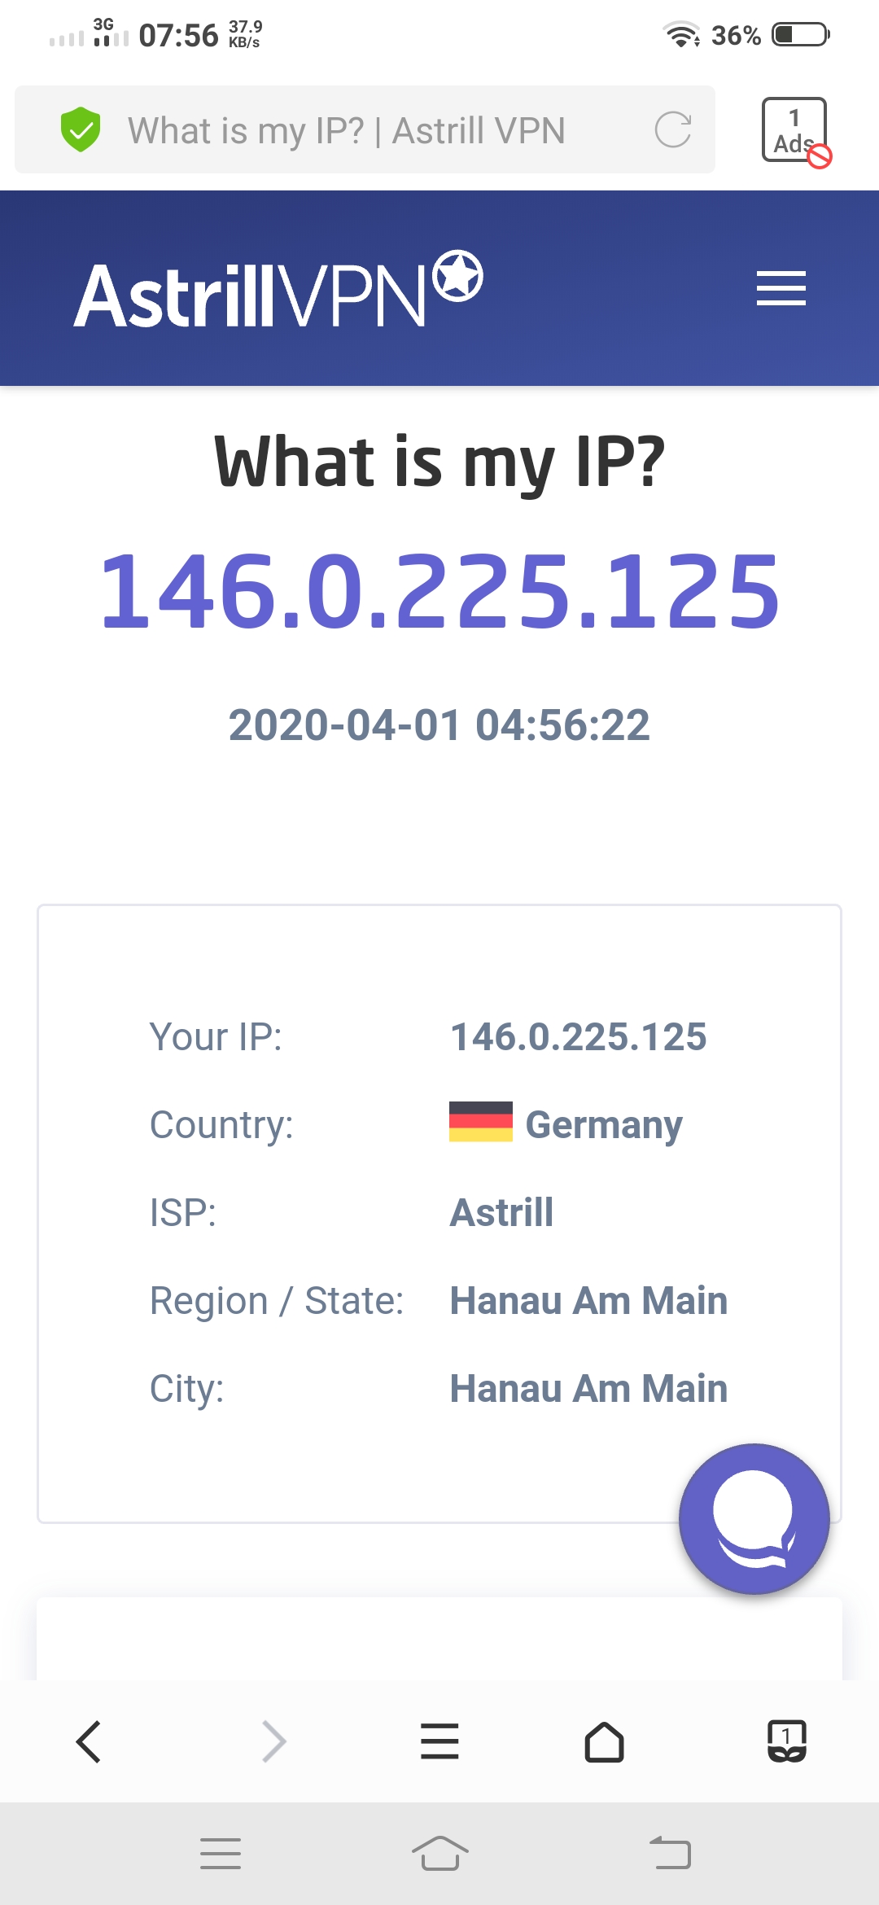Tap the IP value next to Your IP
Viewport: 879px width, 1905px height.
pos(579,1036)
